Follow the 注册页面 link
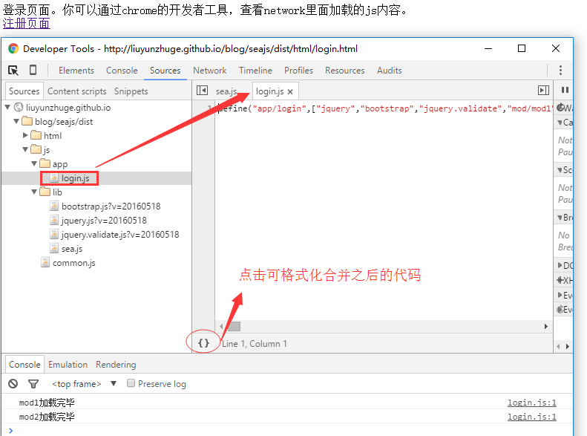This screenshot has width=587, height=436. coord(26,23)
